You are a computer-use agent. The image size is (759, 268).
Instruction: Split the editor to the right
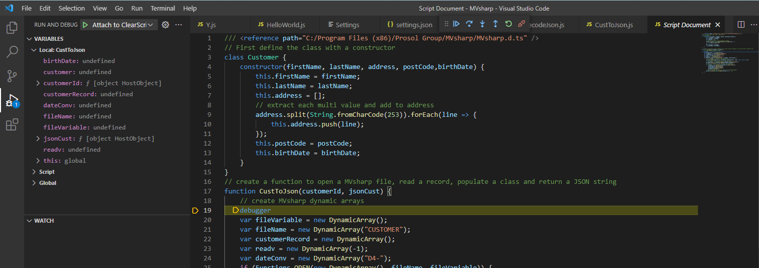coord(741,25)
